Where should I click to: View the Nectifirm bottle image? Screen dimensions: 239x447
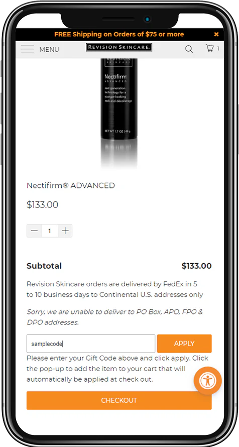click(119, 113)
